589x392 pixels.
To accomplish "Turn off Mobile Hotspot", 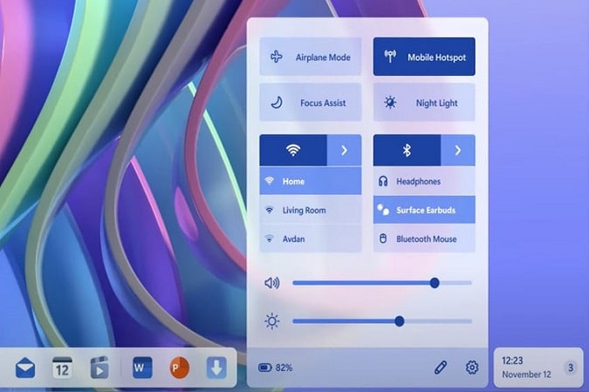I will (424, 57).
